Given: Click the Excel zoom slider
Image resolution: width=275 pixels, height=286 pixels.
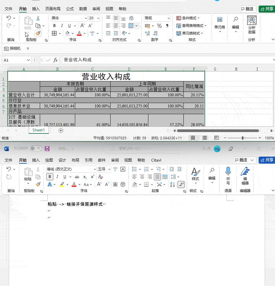Looking at the screenshot, I should tap(243, 138).
